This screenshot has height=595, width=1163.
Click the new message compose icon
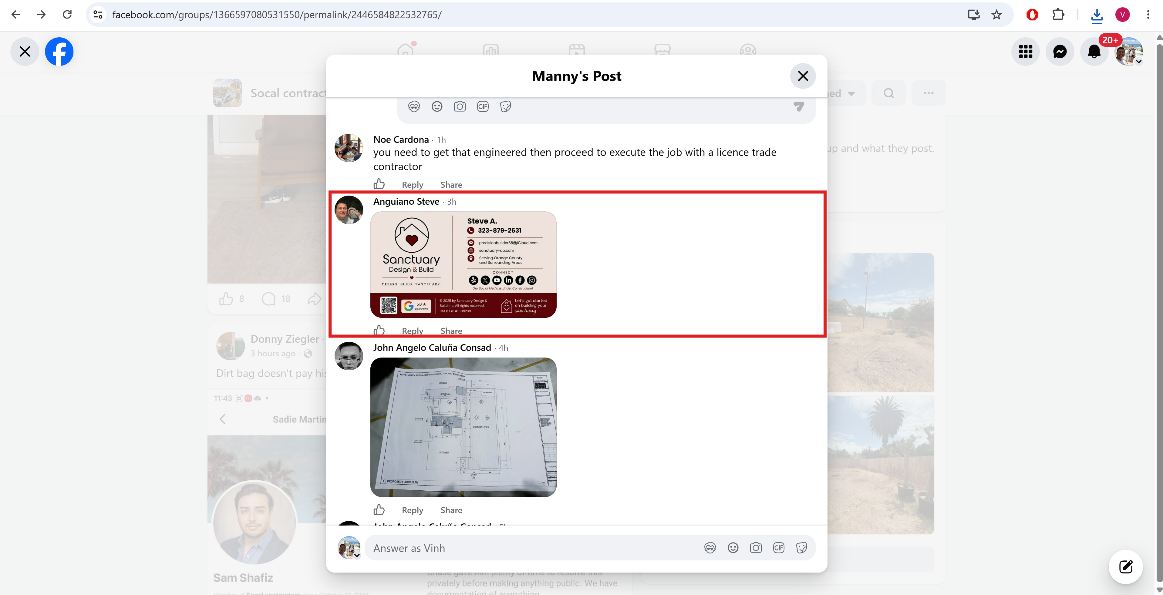(x=1125, y=566)
